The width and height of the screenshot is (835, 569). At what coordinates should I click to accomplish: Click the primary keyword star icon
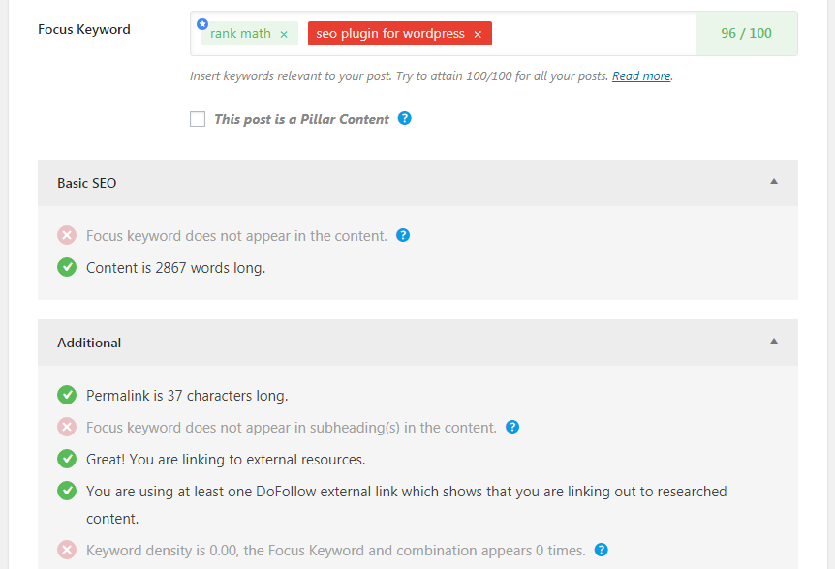201,23
